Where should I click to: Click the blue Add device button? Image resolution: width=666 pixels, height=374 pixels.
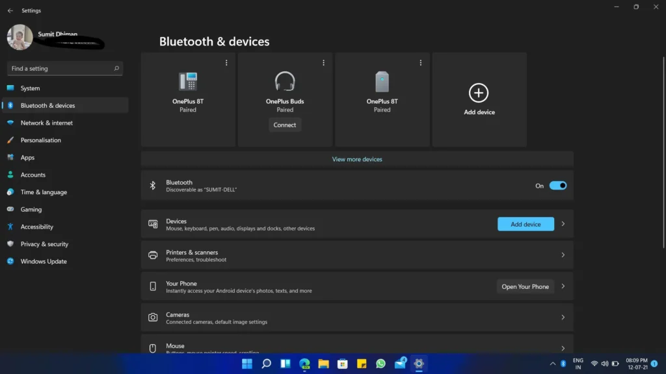[x=526, y=224]
